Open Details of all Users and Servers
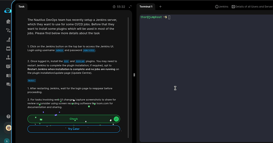 tap(252, 7)
